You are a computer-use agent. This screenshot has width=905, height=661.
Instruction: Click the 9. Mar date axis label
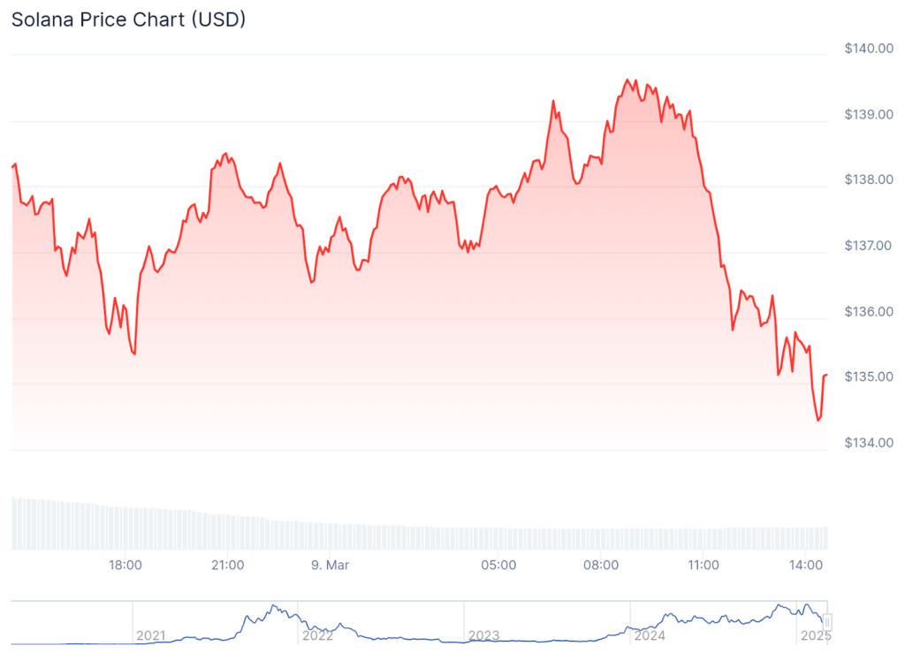click(x=331, y=564)
